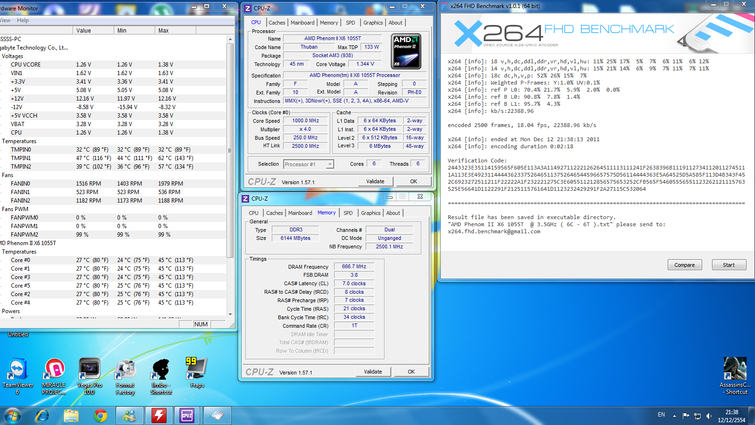Launch Internet Explorer from the taskbar
Screen dimensions: 755x425
(42, 416)
